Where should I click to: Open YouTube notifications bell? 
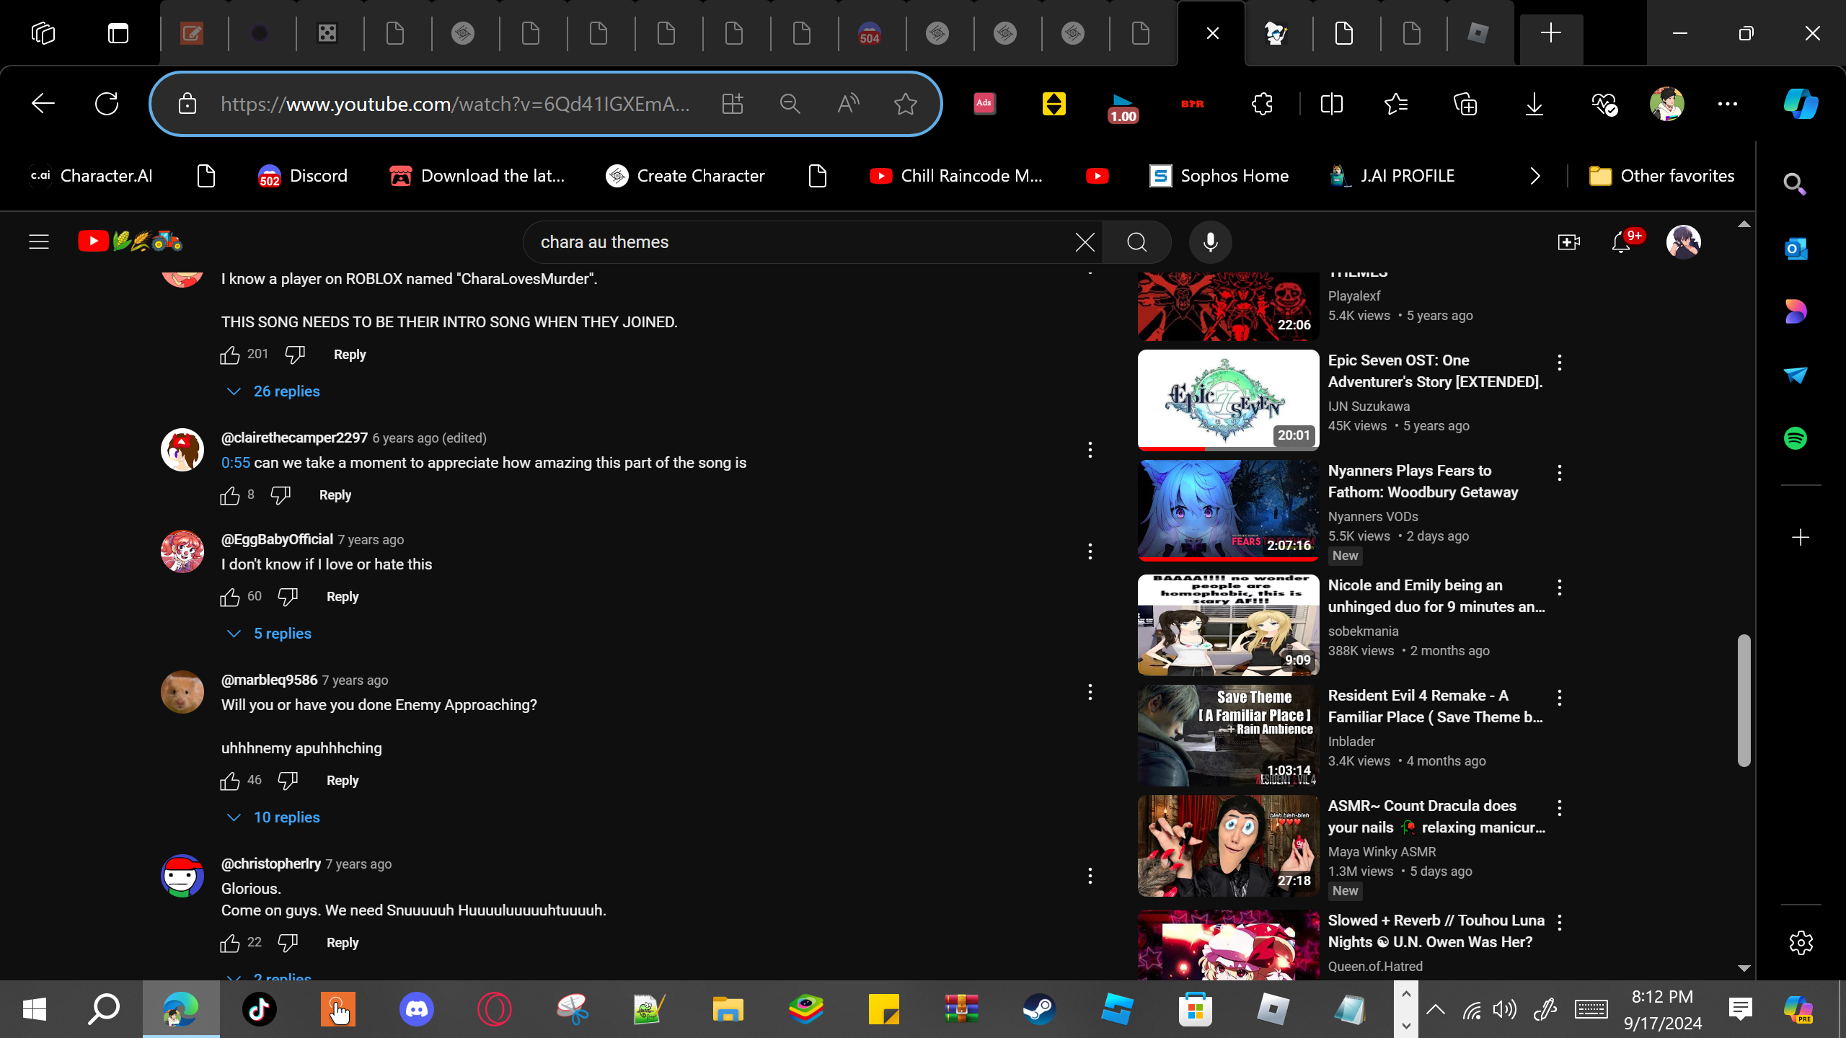pos(1621,242)
